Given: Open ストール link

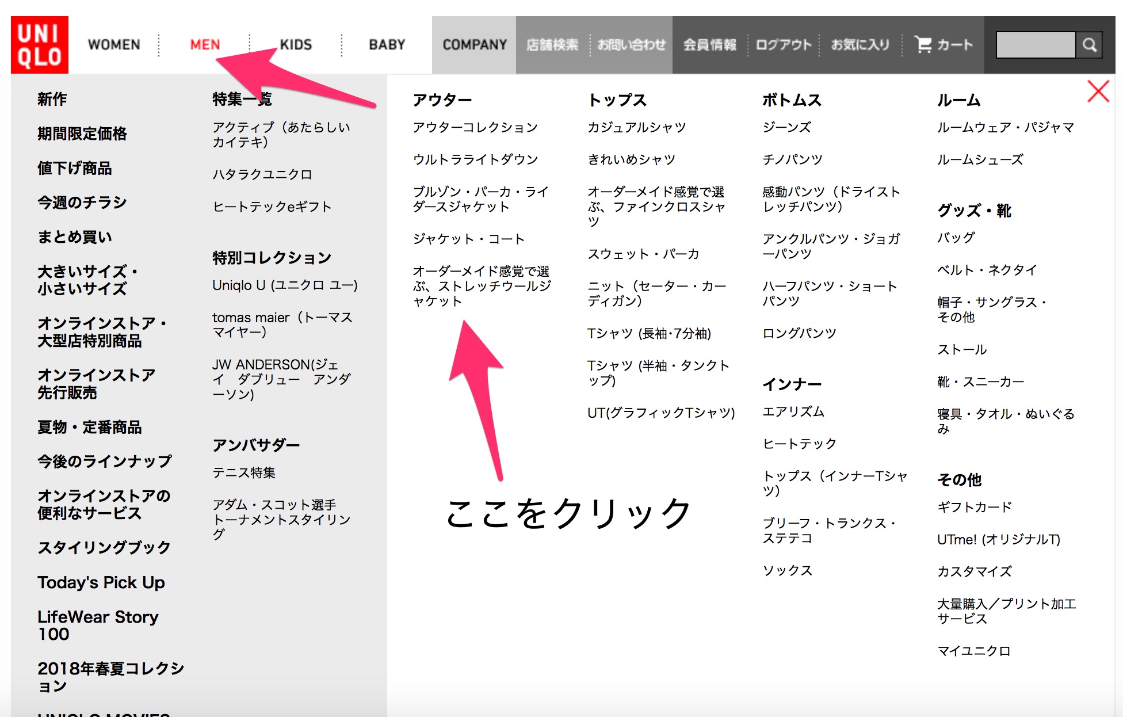Looking at the screenshot, I should click(x=962, y=349).
